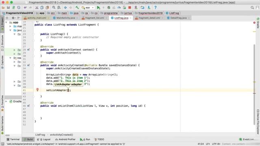This screenshot has height=146, width=260.
Task: Click the Make Project hammer icon
Action: 77,7
